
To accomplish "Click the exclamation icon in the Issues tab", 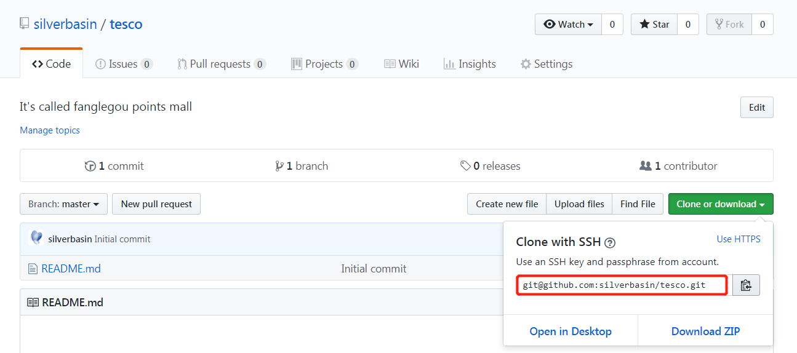I will (x=100, y=64).
